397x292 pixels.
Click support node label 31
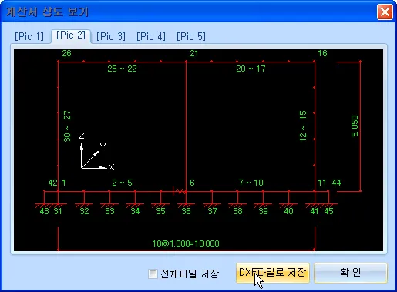pos(58,211)
